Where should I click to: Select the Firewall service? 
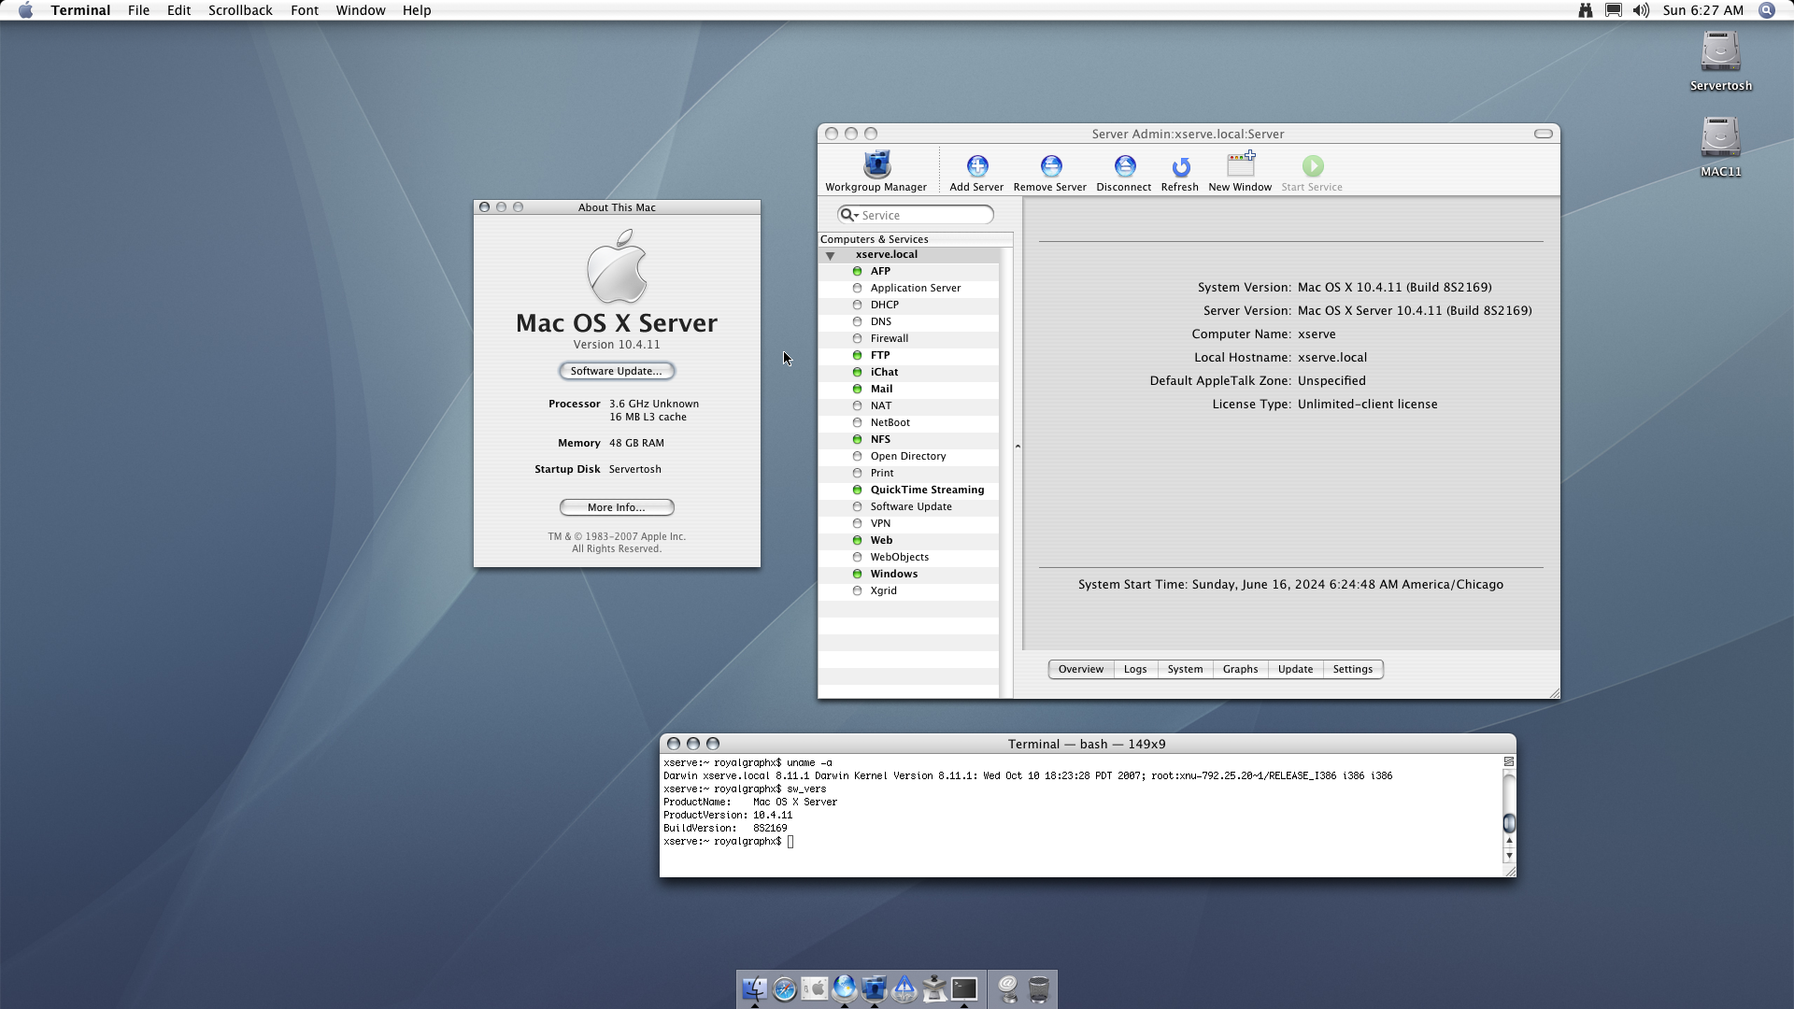[x=908, y=338]
